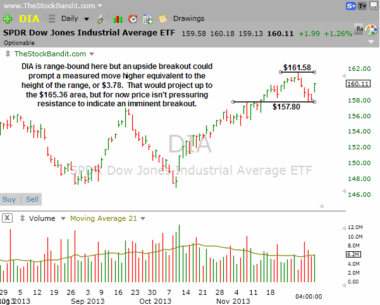Click the volume scale arrow near 0.00
380x305 pixels.
click(344, 285)
